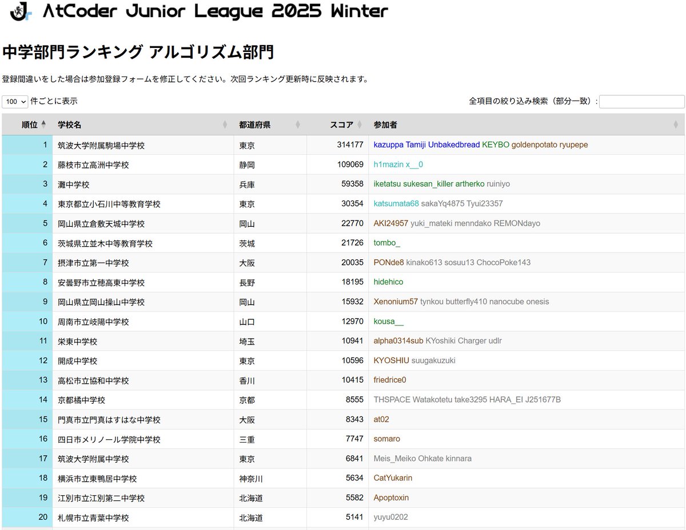Select prefecture cell 神奈川
The width and height of the screenshot is (686, 530).
251,478
